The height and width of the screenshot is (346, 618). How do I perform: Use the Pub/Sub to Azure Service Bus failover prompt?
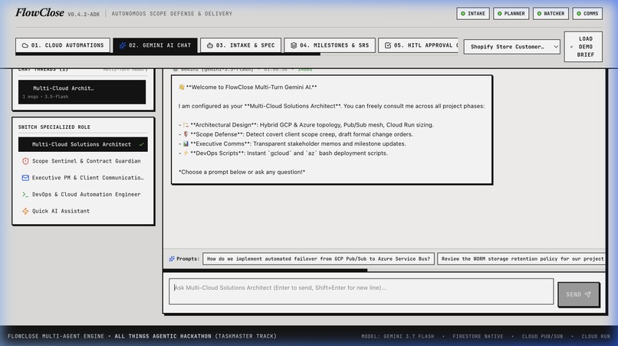tap(318, 259)
